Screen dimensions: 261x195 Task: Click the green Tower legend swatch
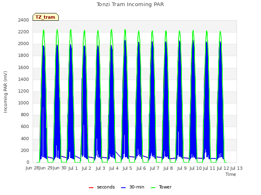point(153,188)
